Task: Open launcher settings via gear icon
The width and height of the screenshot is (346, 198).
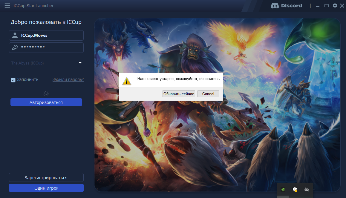Action: tap(335, 5)
